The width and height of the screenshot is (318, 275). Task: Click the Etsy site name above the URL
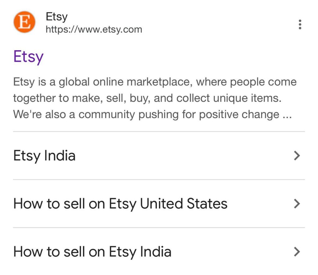point(57,17)
